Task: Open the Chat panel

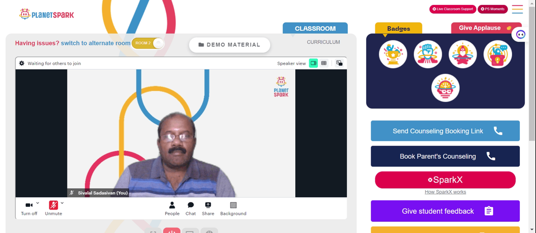Action: 191,208
